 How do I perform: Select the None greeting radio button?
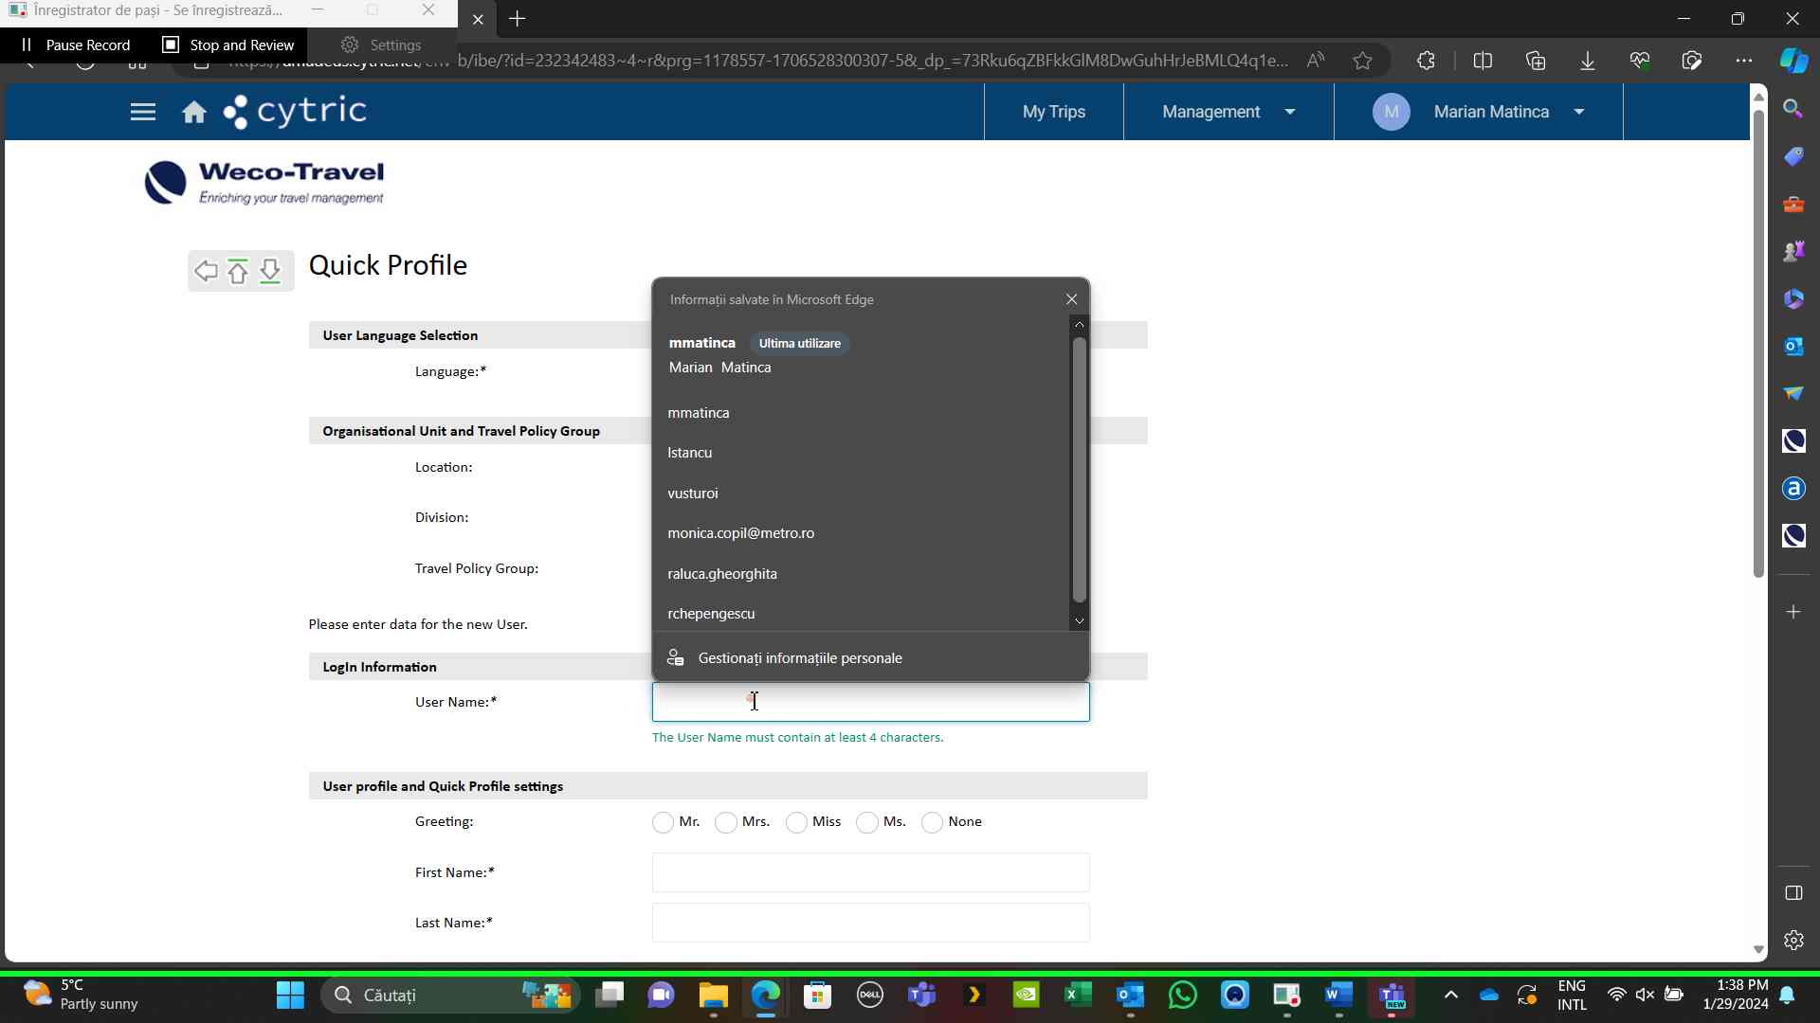(932, 822)
